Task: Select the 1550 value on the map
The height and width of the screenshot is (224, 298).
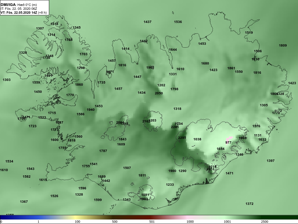Action: tap(239, 72)
